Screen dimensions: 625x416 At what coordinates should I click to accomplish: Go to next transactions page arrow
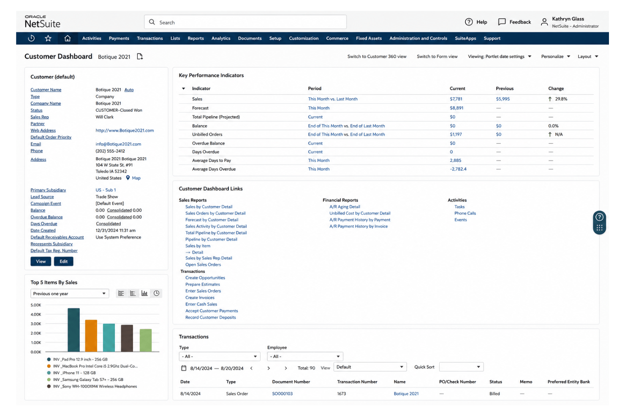(x=286, y=368)
